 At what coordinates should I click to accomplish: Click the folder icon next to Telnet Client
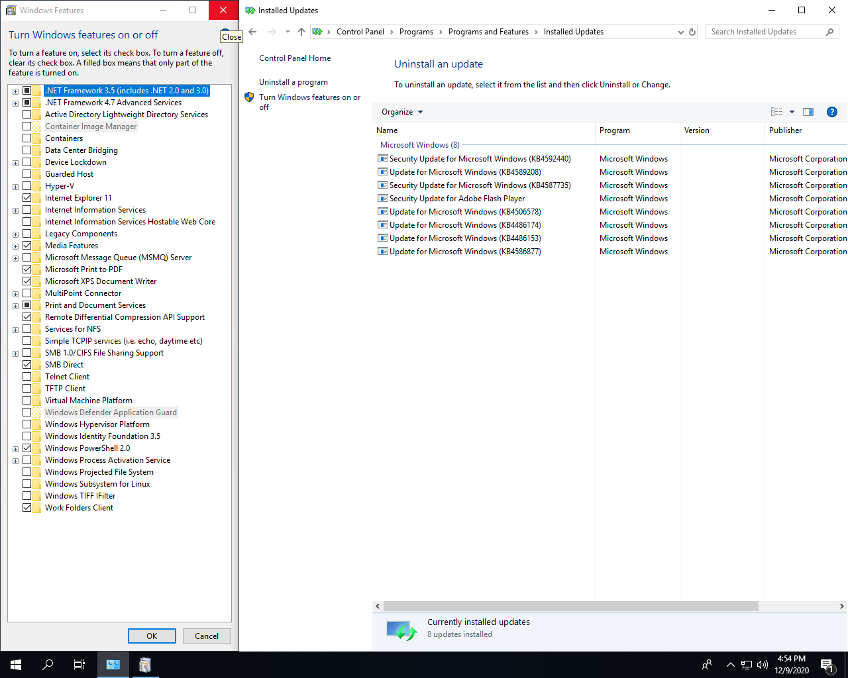tap(37, 377)
